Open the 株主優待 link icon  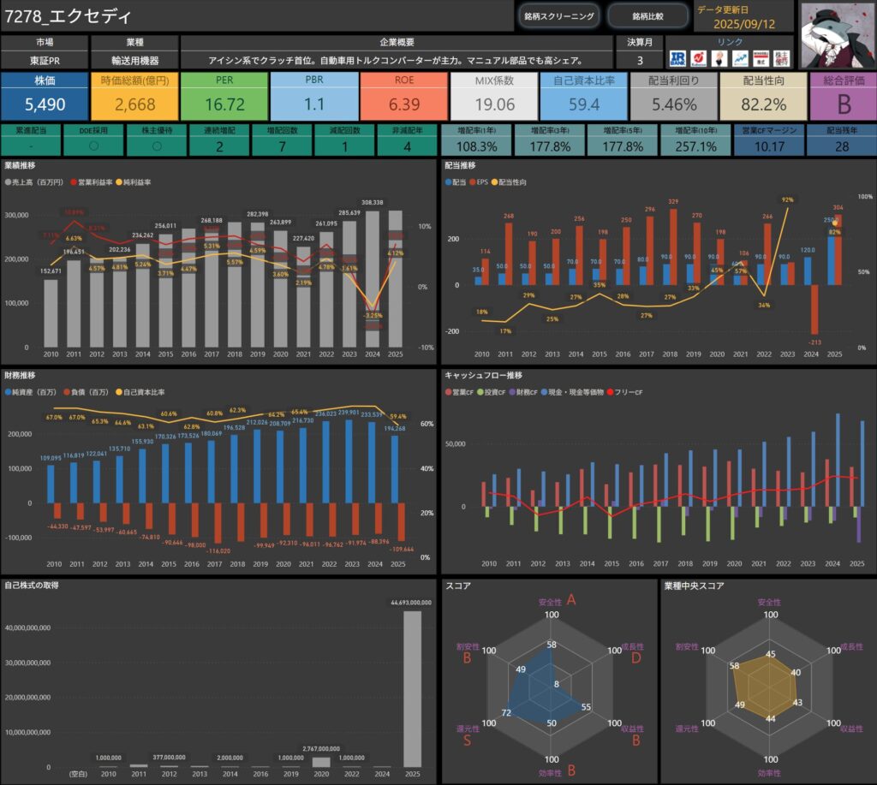(782, 58)
